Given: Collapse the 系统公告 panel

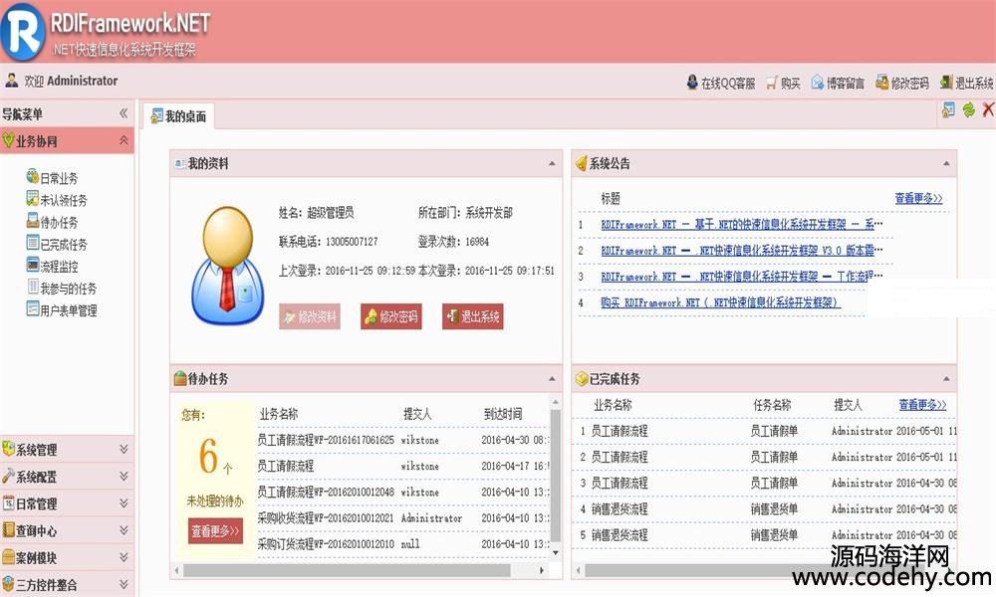Looking at the screenshot, I should [946, 164].
